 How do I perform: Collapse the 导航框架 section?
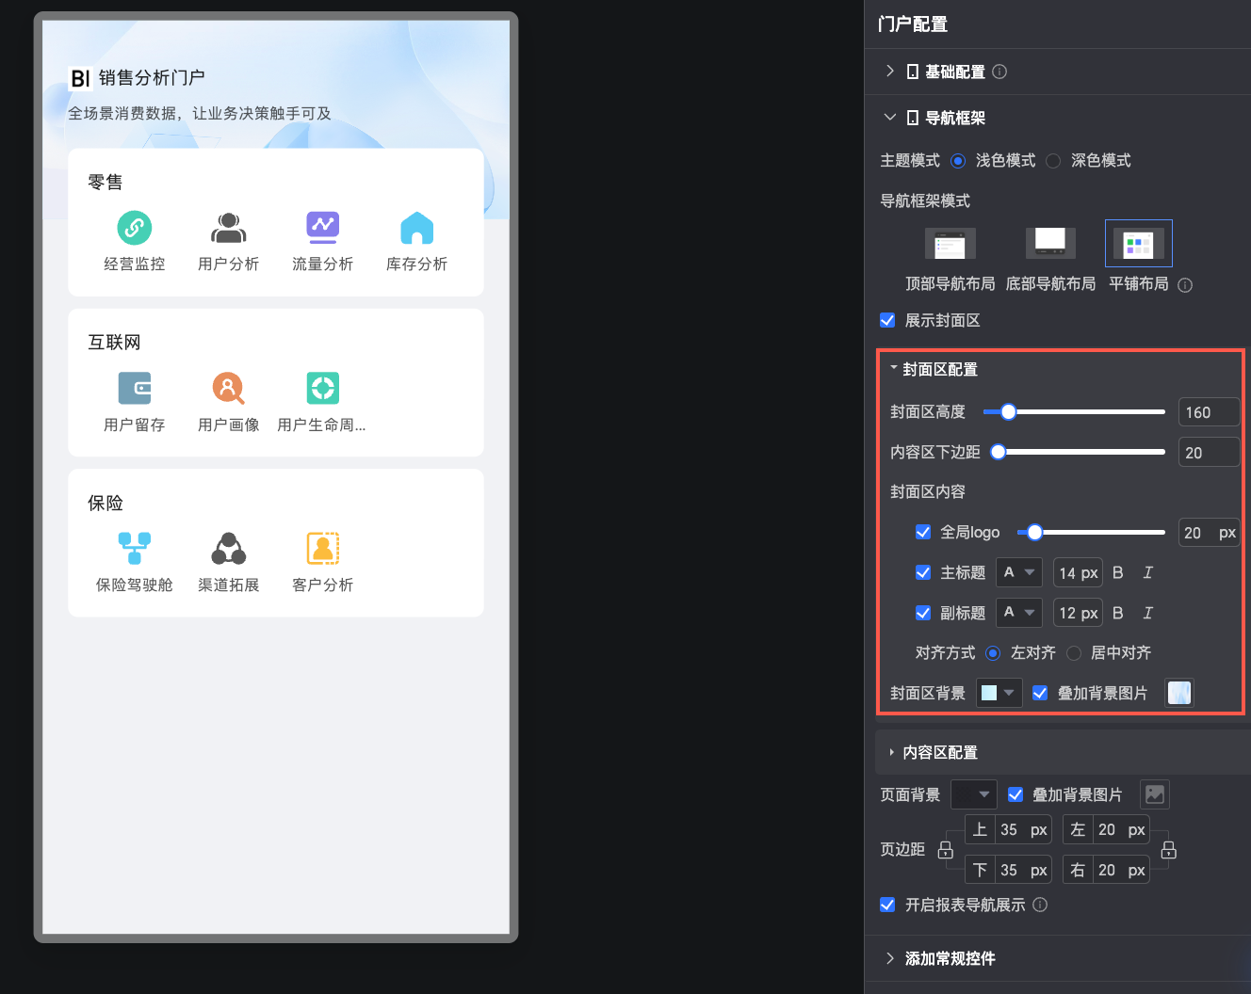coord(890,118)
